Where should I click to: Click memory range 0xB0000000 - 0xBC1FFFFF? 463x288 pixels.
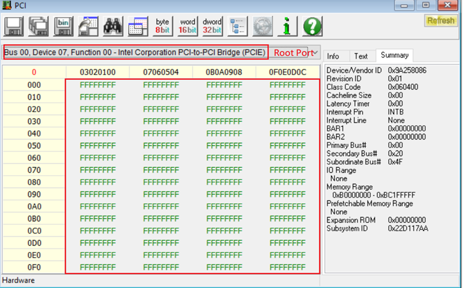coord(373,195)
